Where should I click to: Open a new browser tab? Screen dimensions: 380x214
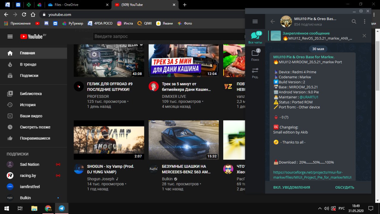(185, 5)
